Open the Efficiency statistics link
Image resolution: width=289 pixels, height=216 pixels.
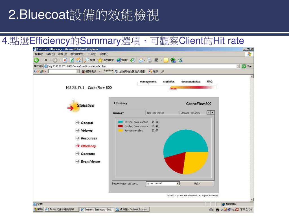(86, 146)
